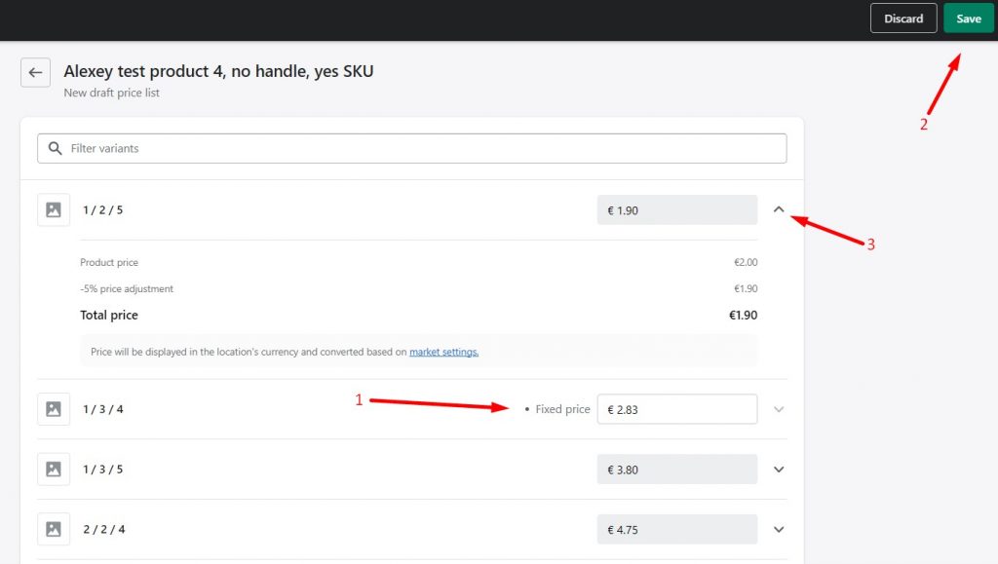998x564 pixels.
Task: Click the price field showing 3.80
Action: point(677,469)
